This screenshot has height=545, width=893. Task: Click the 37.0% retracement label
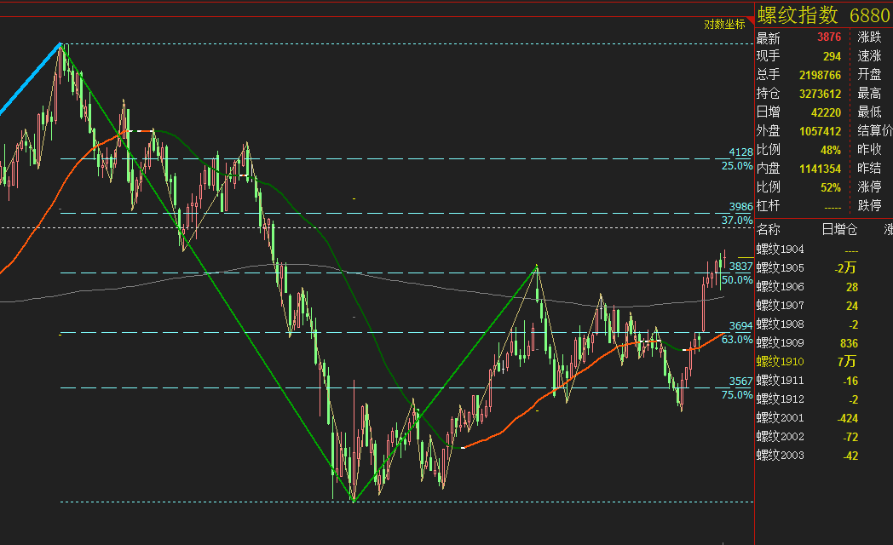click(737, 221)
